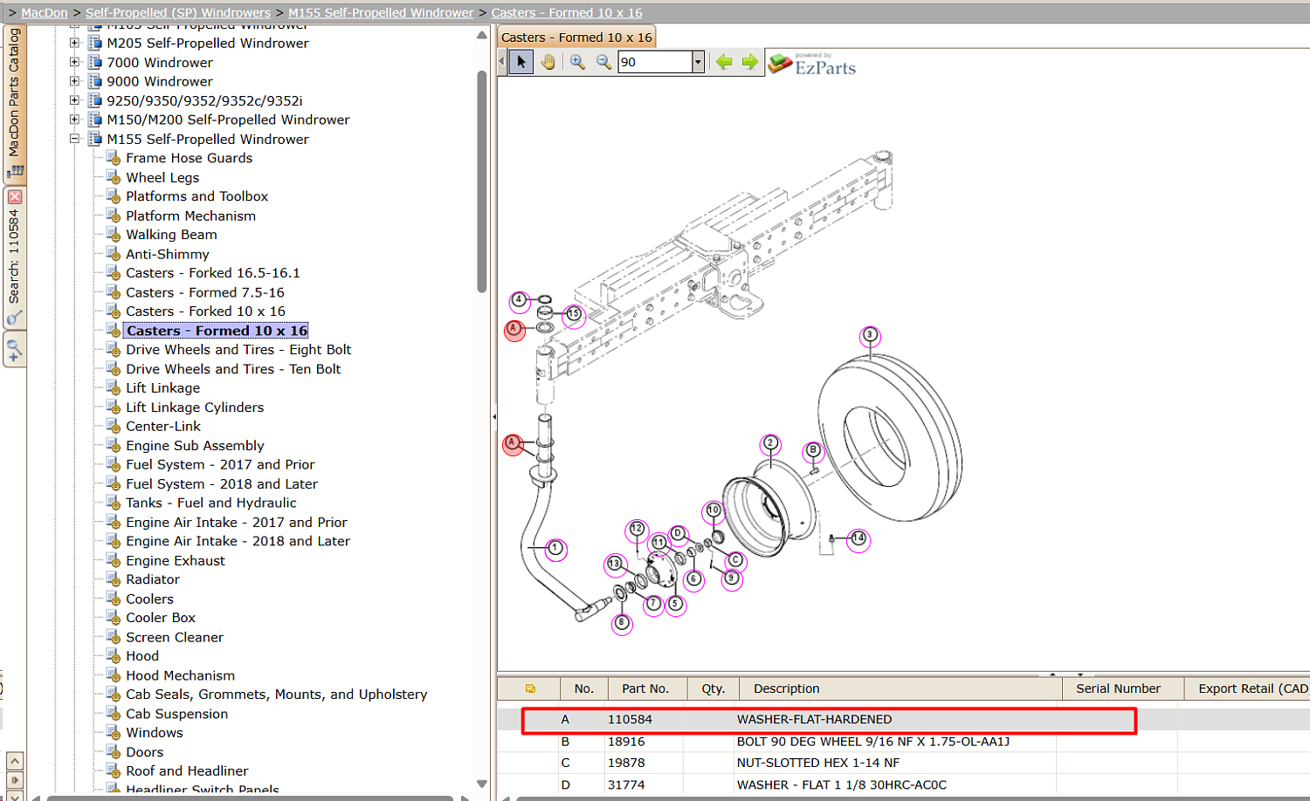Screen dimensions: 1310x801
Task: Expand the M205 Self-Propelled Windrower node
Action: (74, 43)
